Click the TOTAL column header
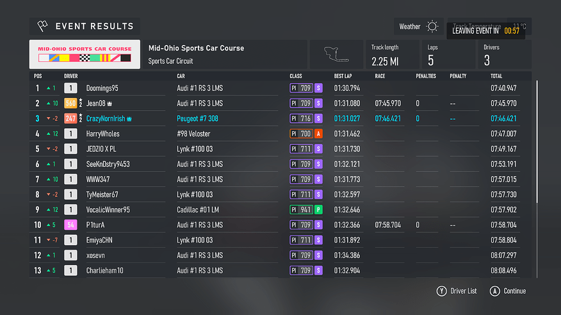 tap(496, 76)
